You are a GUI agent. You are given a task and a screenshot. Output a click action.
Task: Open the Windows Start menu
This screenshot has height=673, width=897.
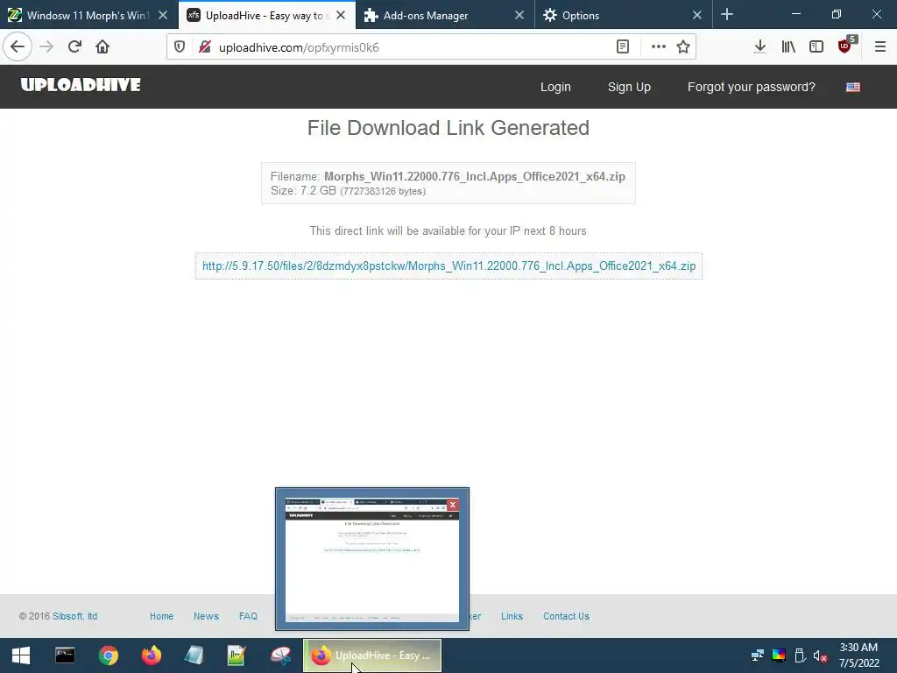coord(21,655)
